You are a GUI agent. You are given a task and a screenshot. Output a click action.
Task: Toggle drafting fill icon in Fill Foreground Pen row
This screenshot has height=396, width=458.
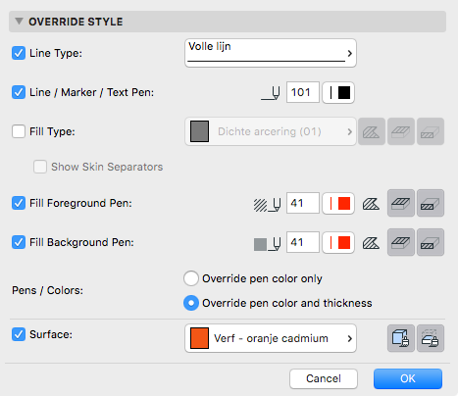371,204
